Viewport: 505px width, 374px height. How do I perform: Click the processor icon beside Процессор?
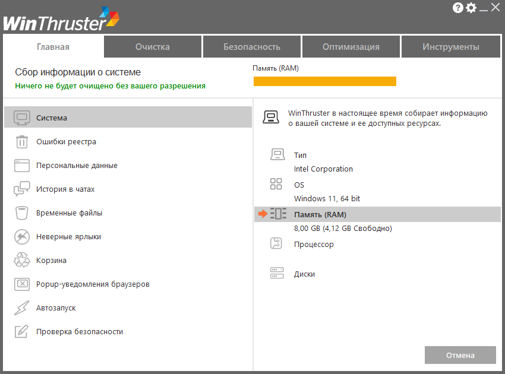276,243
